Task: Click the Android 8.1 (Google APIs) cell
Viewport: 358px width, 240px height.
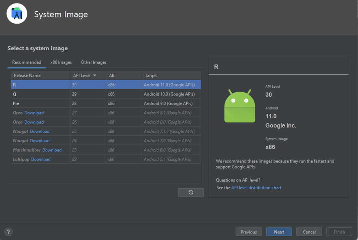Action: 171,113
